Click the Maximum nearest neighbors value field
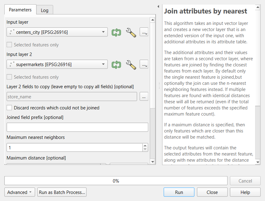265x201 pixels. coord(75,148)
